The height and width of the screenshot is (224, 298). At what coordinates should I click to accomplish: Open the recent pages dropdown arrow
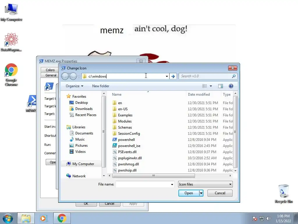[79, 76]
